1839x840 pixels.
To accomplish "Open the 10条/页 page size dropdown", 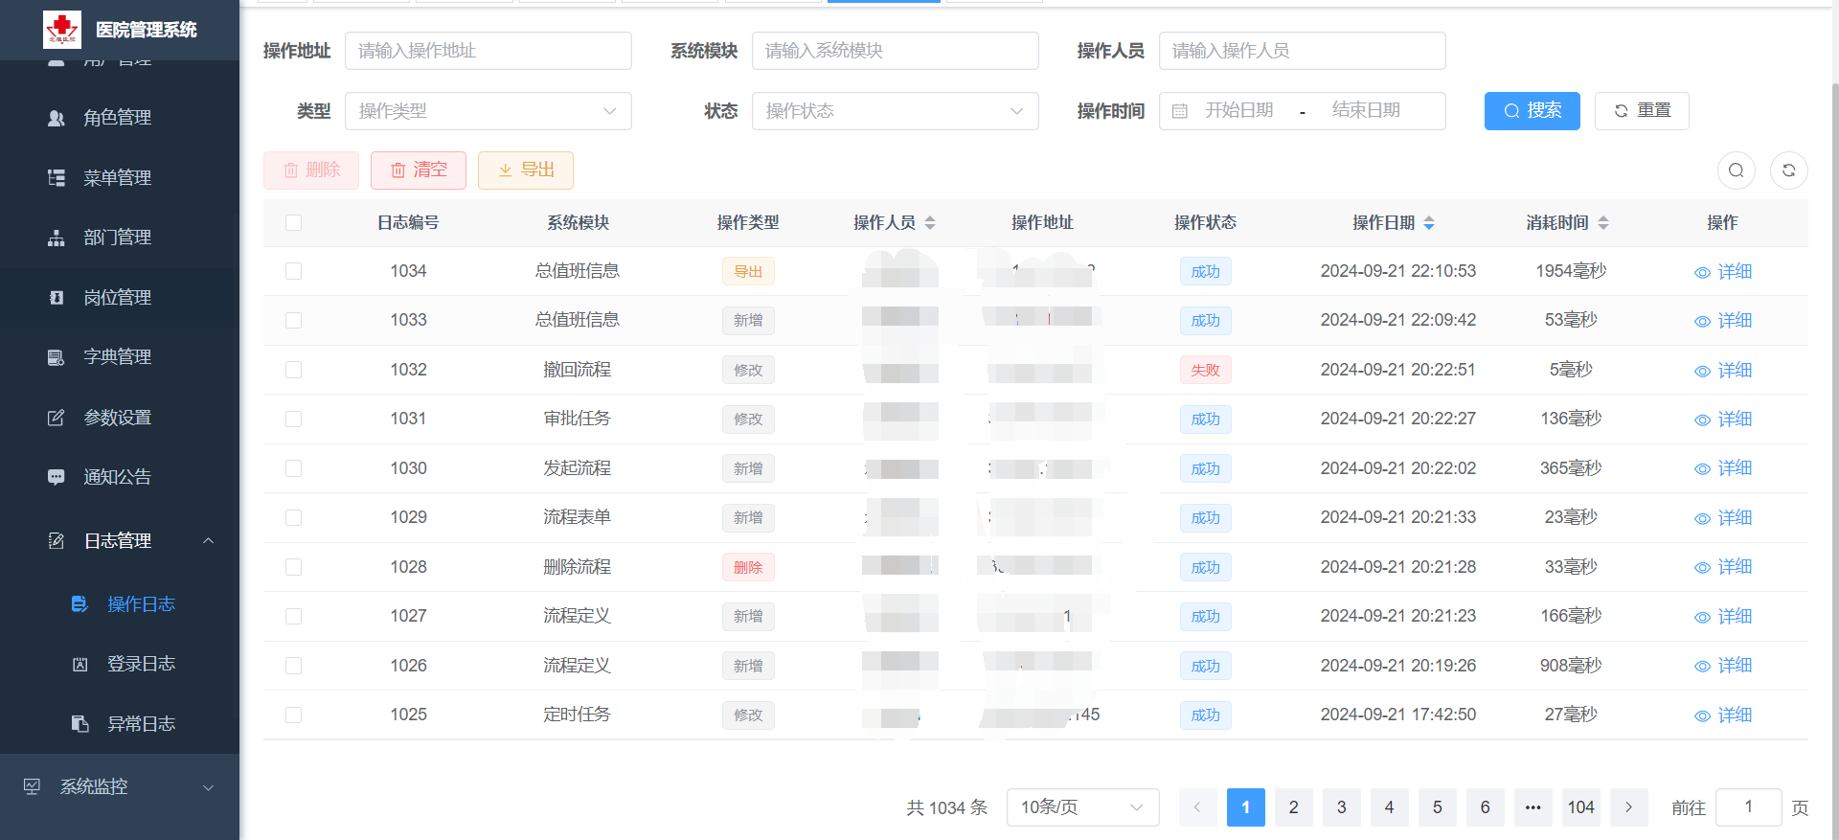I will pos(1082,807).
